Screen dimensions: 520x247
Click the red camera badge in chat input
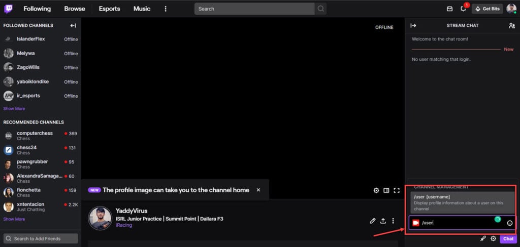click(x=416, y=223)
